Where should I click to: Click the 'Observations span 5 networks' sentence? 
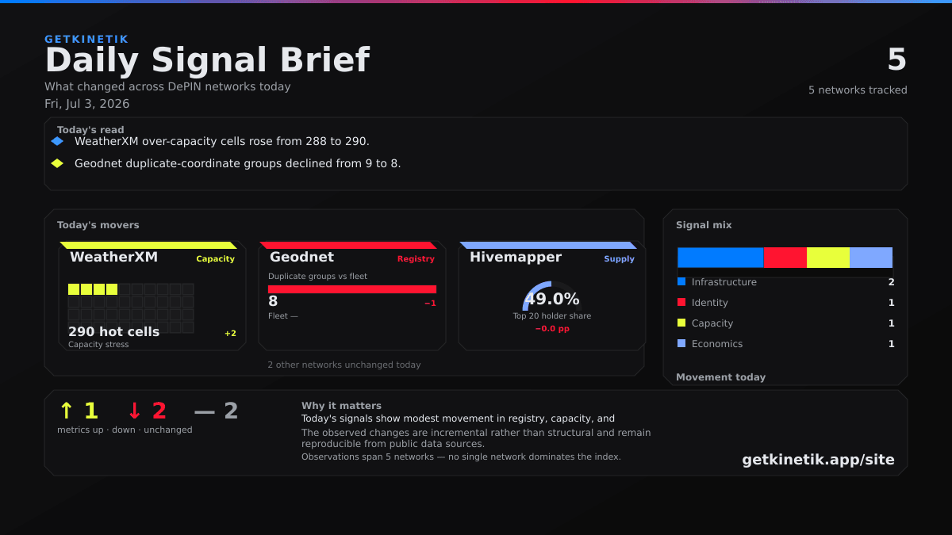click(x=461, y=457)
